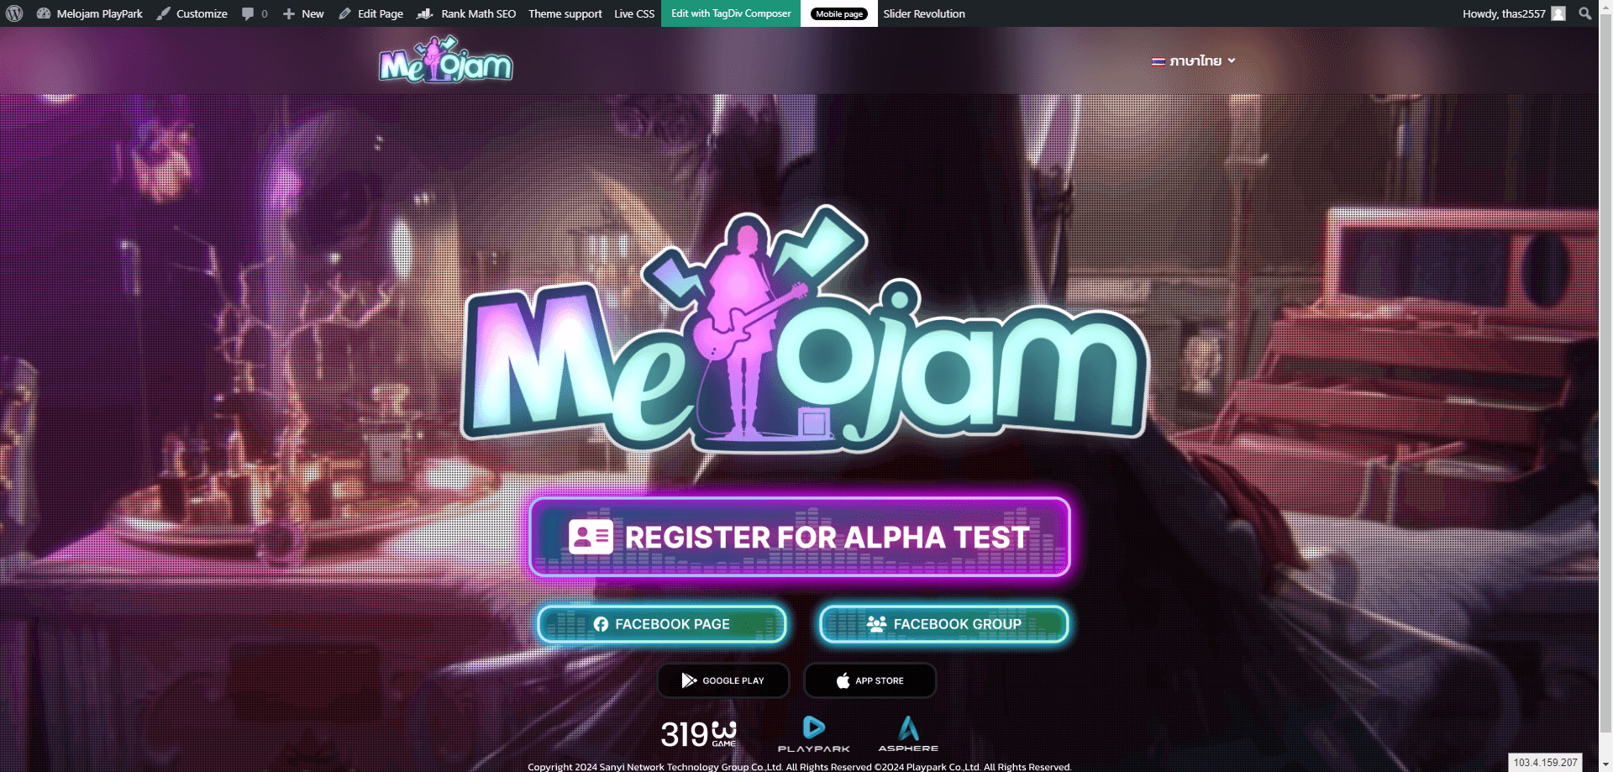The height and width of the screenshot is (772, 1613).
Task: Click the WordPress logo icon
Action: pos(14,13)
